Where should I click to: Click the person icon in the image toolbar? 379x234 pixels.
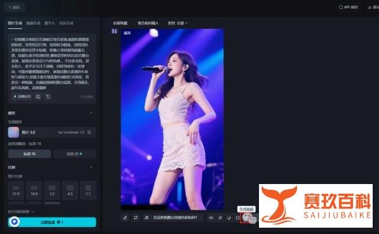[x=147, y=218]
